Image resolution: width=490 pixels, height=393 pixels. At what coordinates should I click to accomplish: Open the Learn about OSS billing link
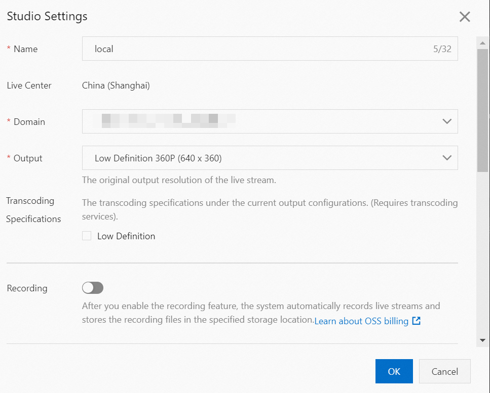tap(361, 321)
